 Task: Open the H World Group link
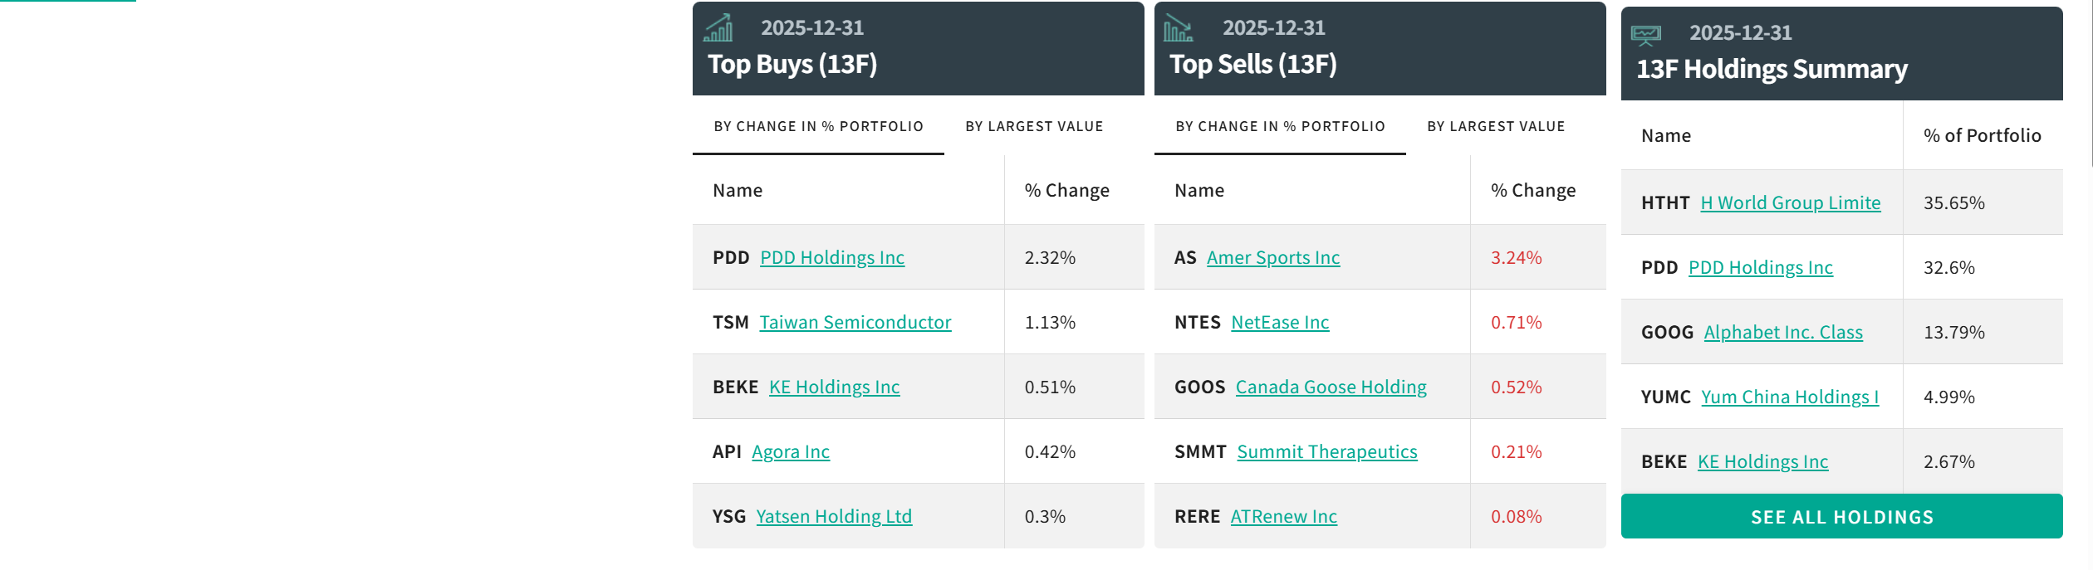1790,202
